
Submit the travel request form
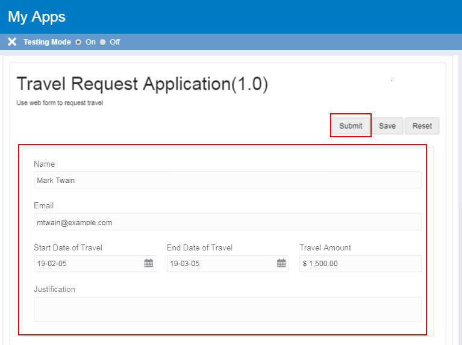coord(351,126)
